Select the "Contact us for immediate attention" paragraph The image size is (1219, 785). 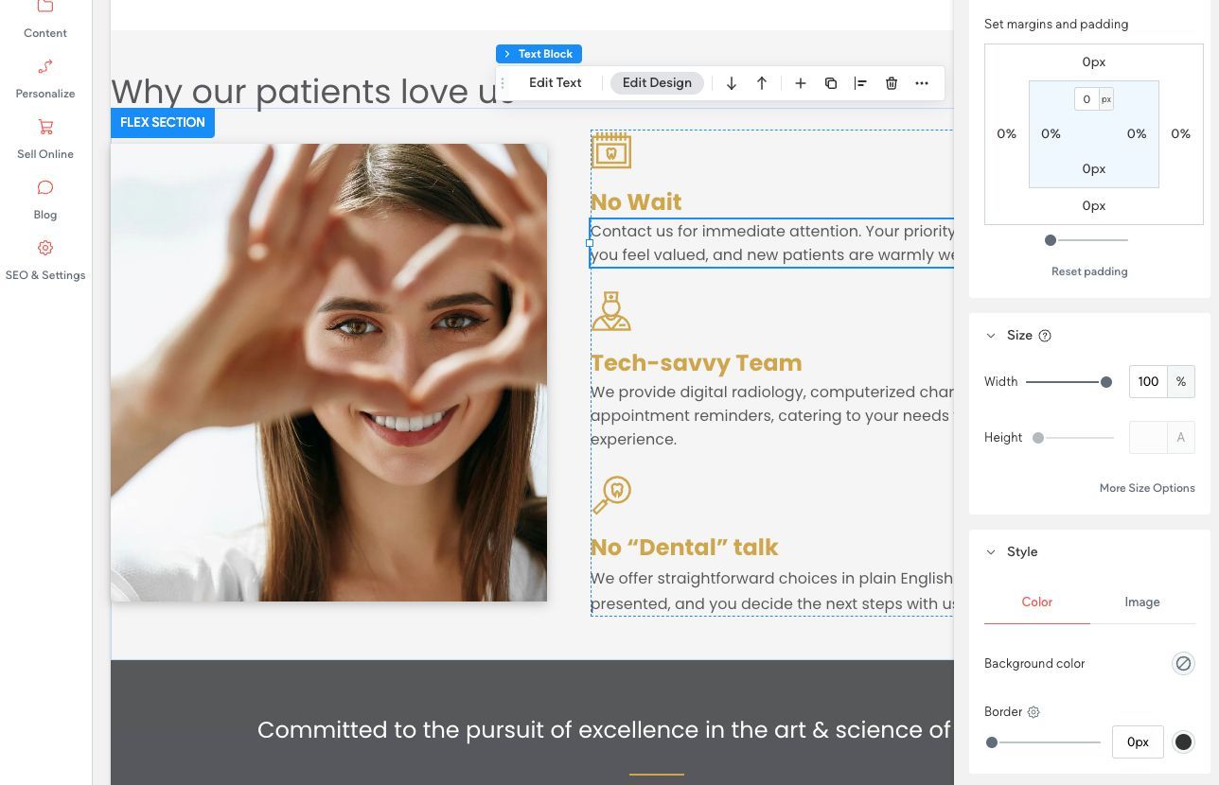coord(771,243)
